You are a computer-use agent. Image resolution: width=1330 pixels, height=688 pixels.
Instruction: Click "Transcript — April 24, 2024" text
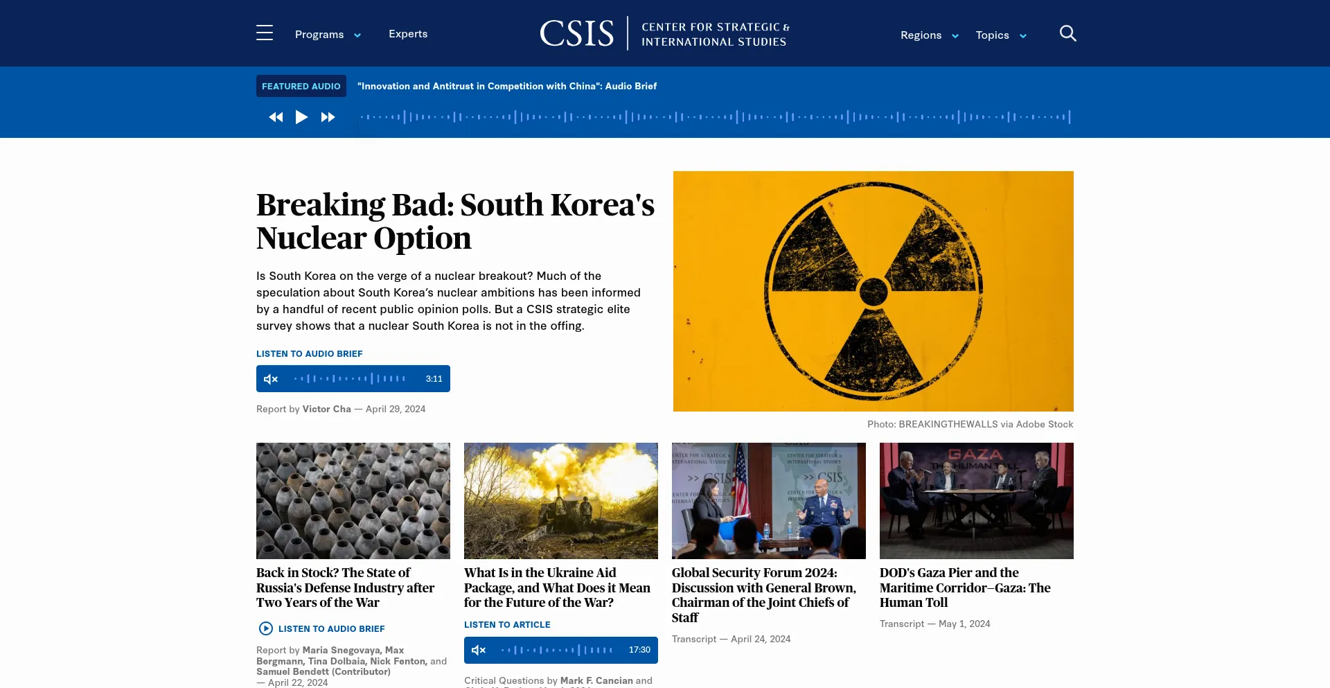click(x=731, y=639)
